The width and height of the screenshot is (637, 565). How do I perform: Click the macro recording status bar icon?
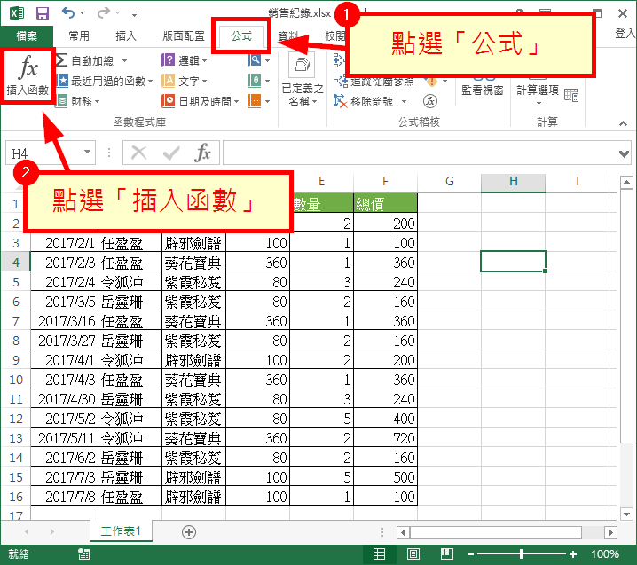pyautogui.click(x=84, y=553)
